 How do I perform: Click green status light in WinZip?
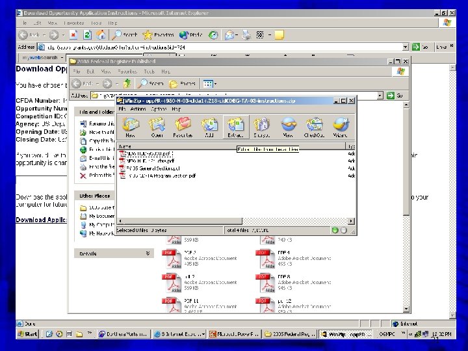click(x=335, y=230)
